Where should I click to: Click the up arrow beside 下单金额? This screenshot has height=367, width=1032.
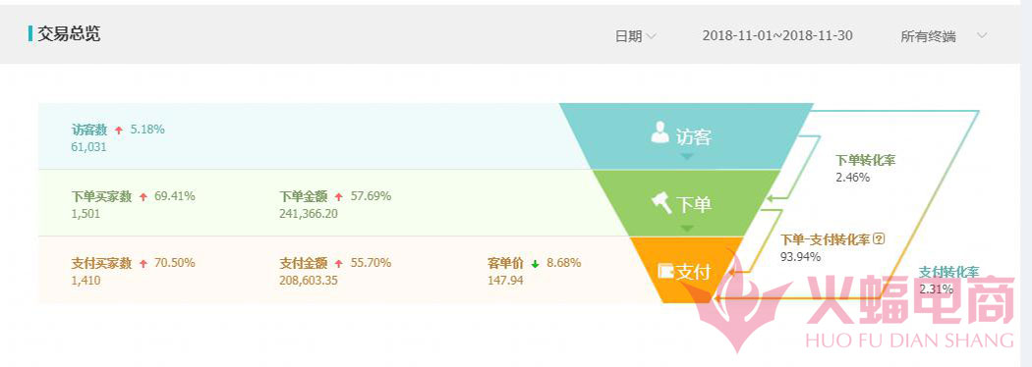point(339,197)
